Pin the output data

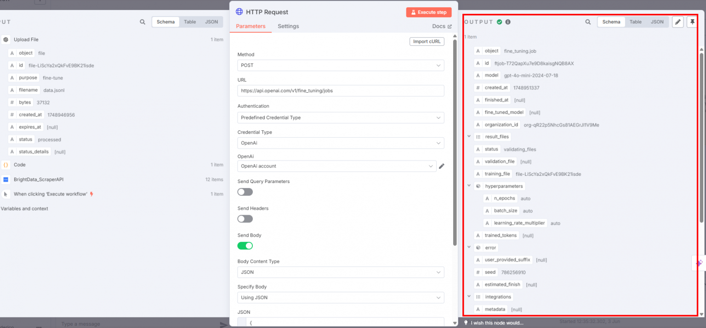[x=692, y=22]
